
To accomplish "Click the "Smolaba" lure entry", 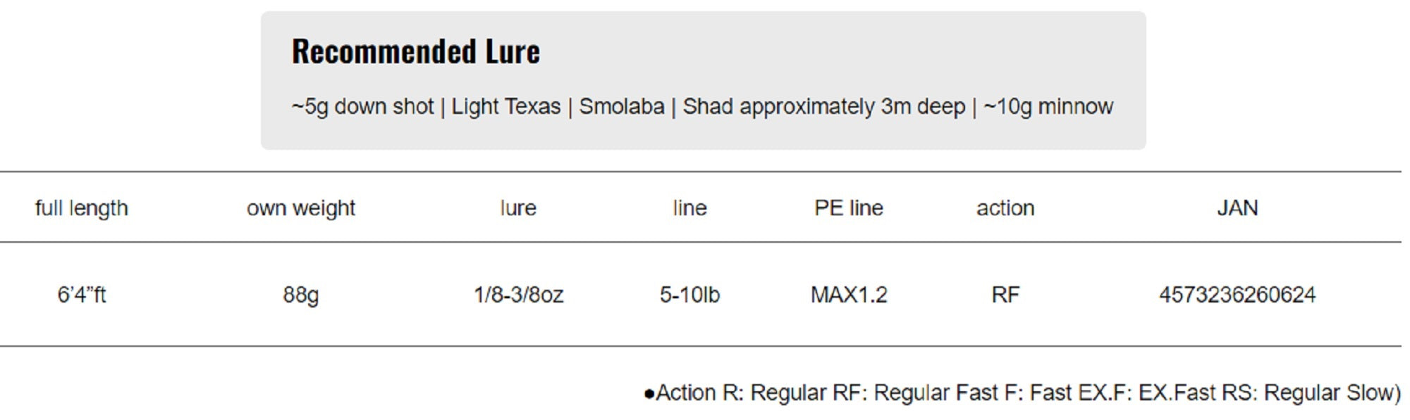I will point(621,106).
